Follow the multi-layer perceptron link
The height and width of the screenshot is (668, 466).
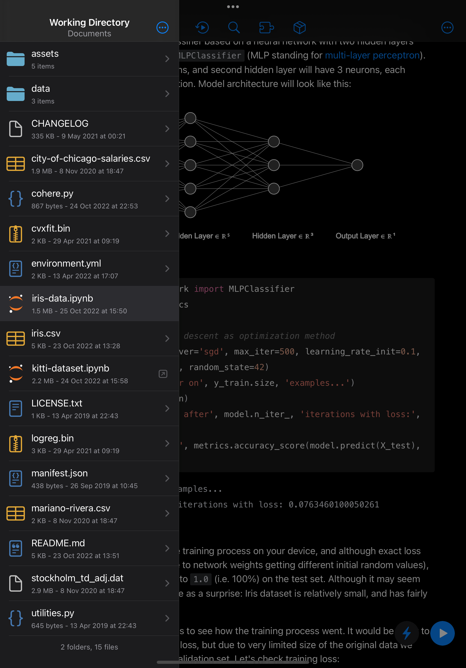372,55
